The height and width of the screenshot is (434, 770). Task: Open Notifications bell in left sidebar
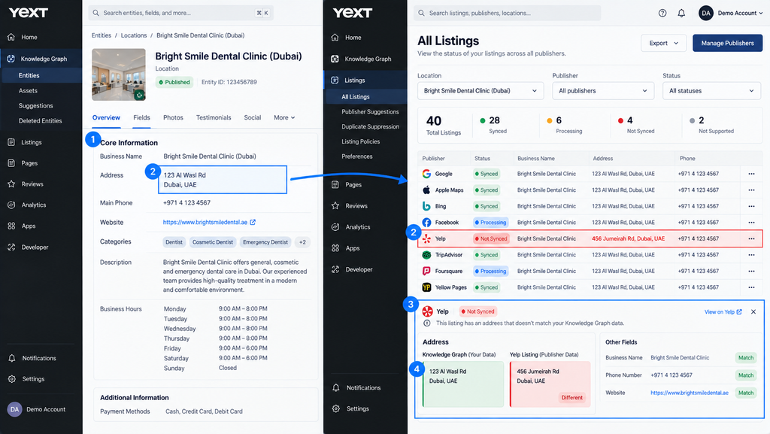12,358
